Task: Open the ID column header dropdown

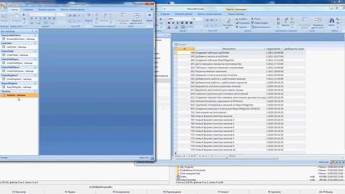Action: (193, 49)
